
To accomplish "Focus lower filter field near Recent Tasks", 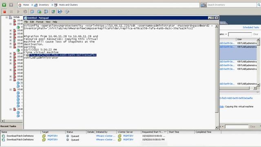I will (237, 127).
